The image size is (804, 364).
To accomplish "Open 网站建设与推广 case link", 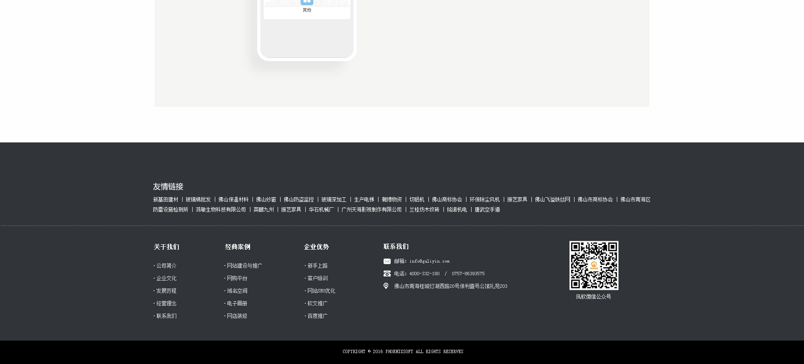I will (x=244, y=266).
